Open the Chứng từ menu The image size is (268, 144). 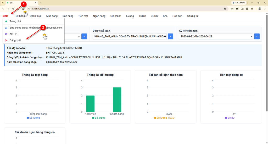point(192,16)
